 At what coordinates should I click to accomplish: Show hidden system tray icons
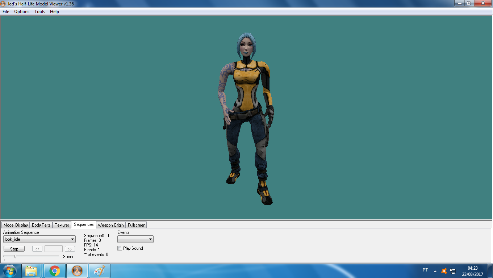(x=435, y=271)
